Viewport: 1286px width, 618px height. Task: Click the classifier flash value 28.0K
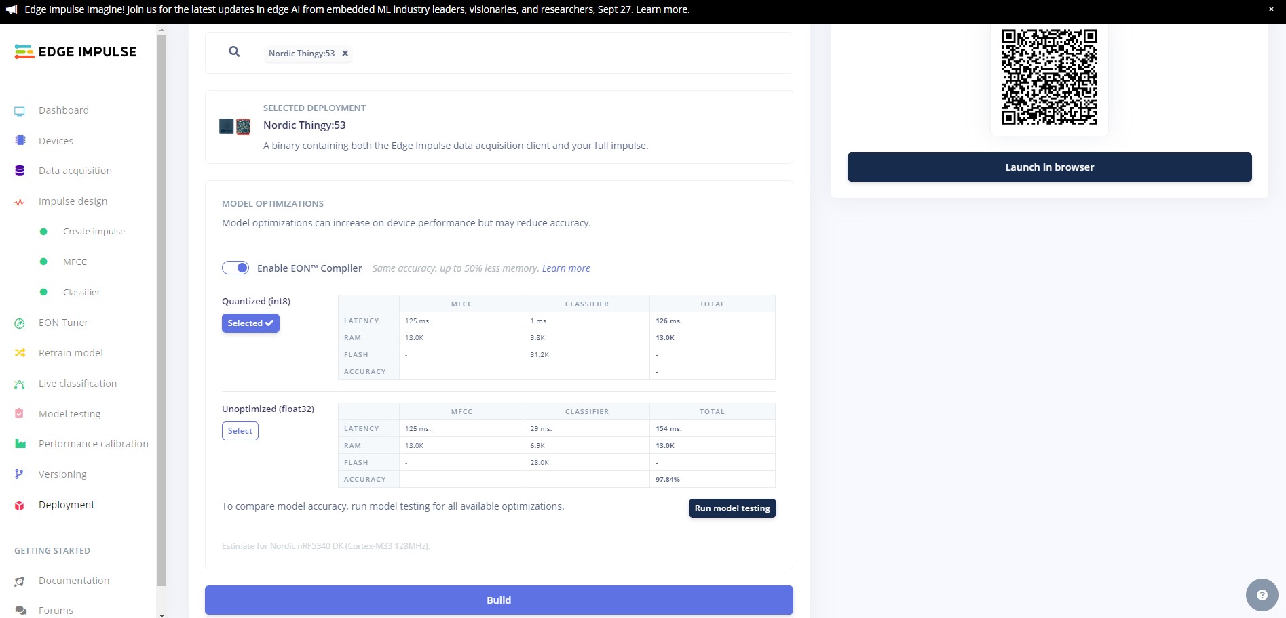click(x=540, y=463)
